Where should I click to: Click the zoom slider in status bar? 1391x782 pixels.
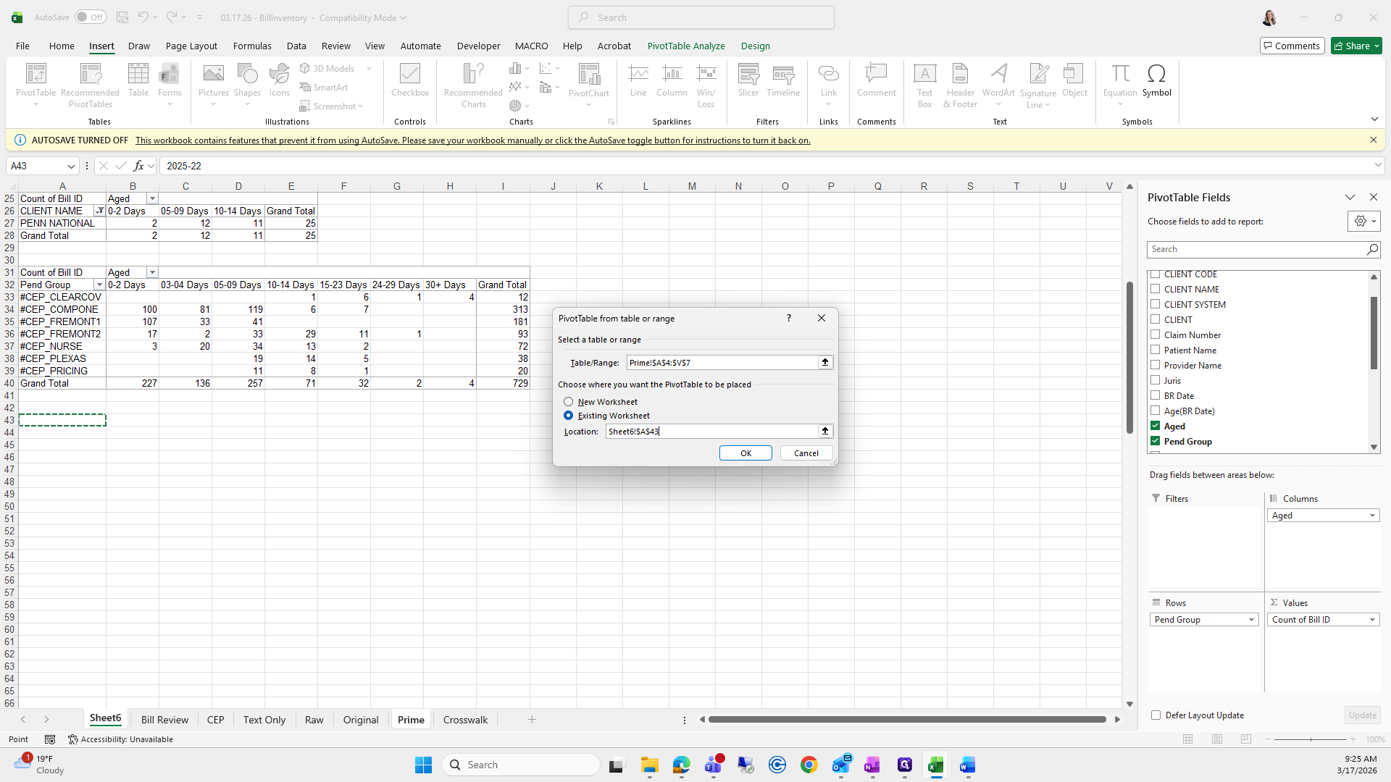click(x=1311, y=739)
